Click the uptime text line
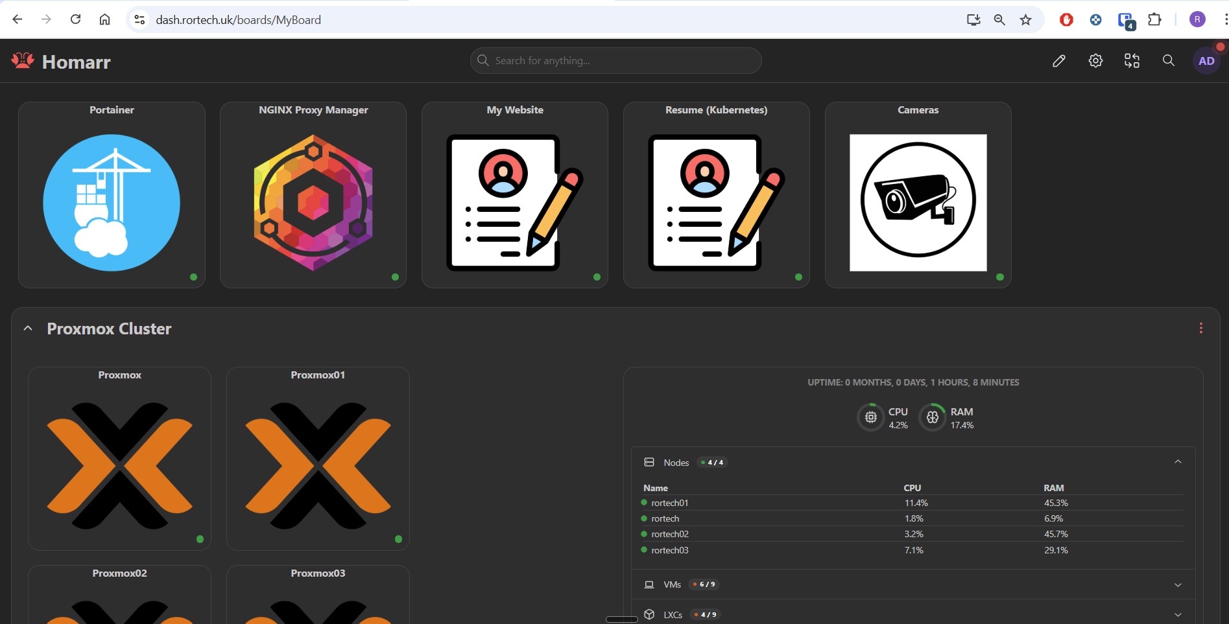The image size is (1229, 624). coord(913,382)
